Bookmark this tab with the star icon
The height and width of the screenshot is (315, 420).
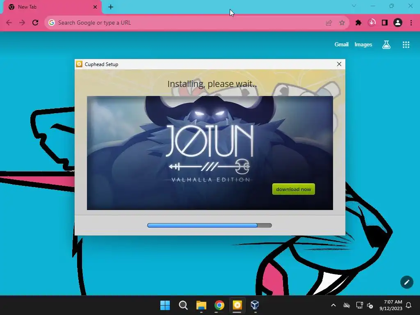[342, 23]
